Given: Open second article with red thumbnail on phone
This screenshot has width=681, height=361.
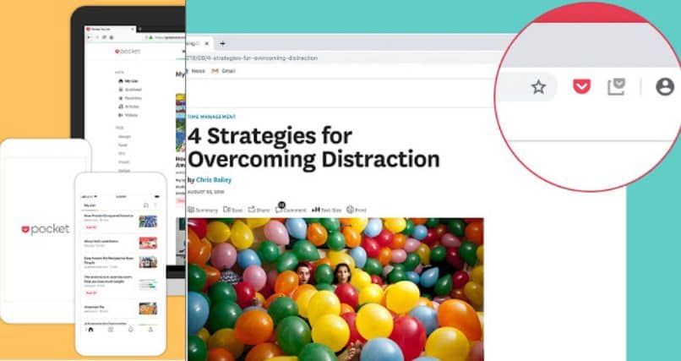Looking at the screenshot, I should 148,243.
